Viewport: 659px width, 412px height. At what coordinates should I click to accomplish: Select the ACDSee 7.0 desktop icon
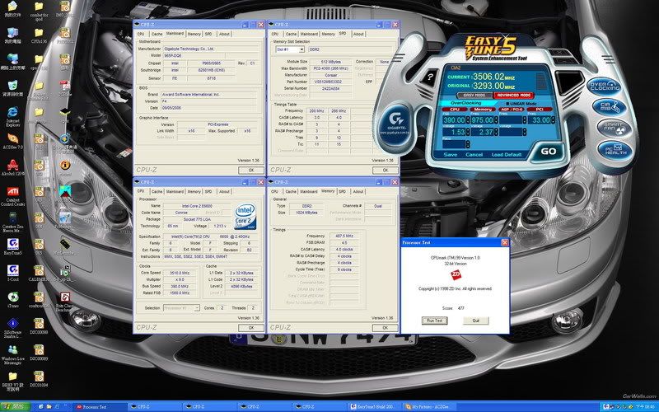[x=12, y=142]
